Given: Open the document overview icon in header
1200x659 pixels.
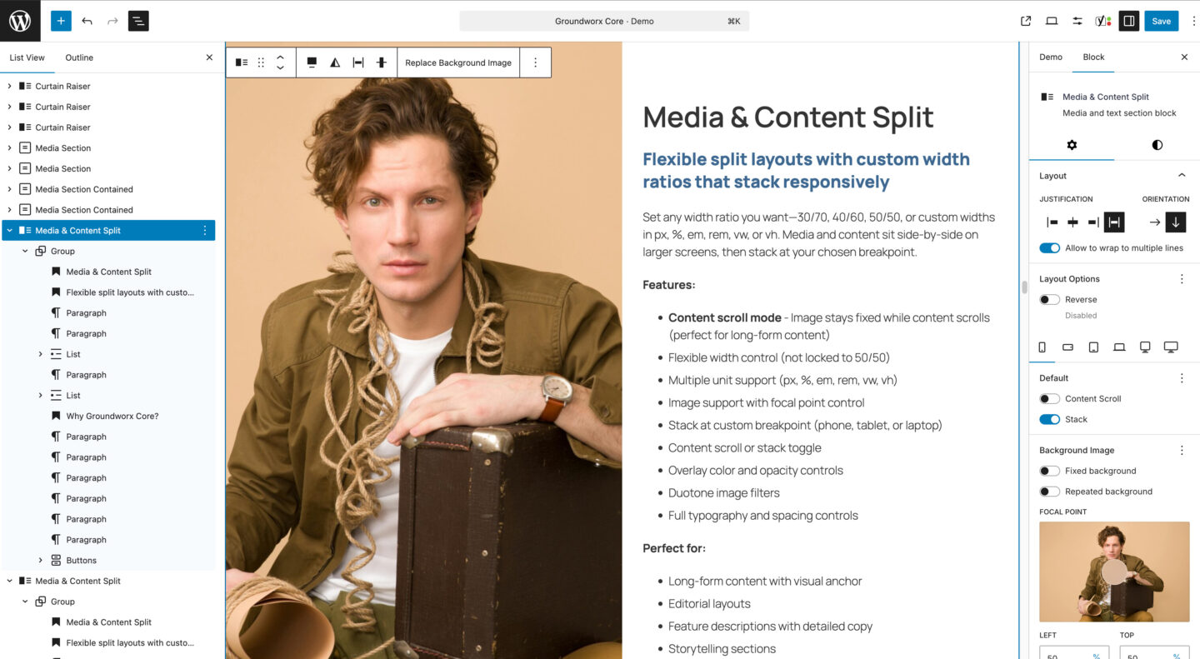Looking at the screenshot, I should coord(138,21).
